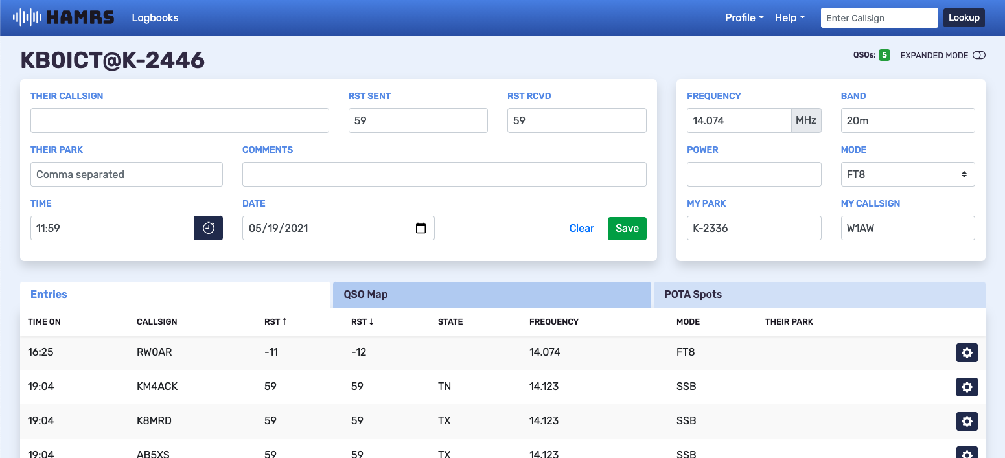This screenshot has height=458, width=1005.
Task: Open gear settings for AB5XS entry
Action: pyautogui.click(x=967, y=453)
